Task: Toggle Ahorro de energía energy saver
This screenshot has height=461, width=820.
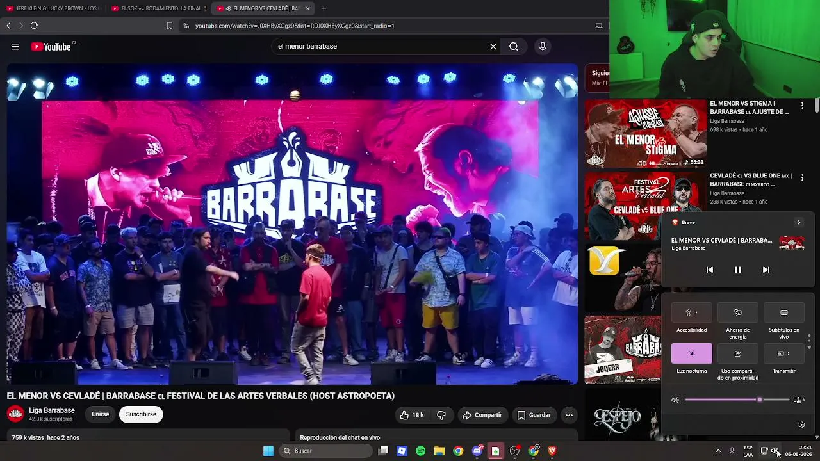Action: [x=738, y=312]
